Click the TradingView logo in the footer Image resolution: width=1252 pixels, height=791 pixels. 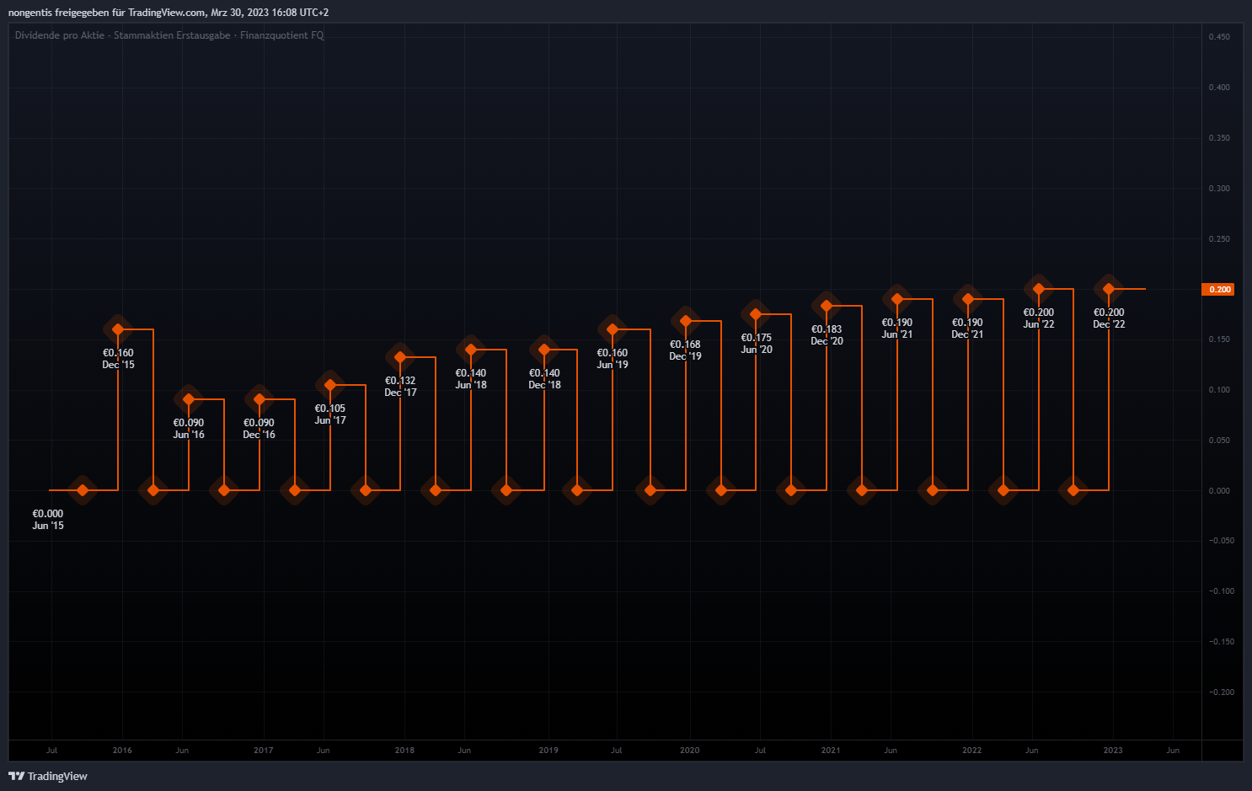48,776
